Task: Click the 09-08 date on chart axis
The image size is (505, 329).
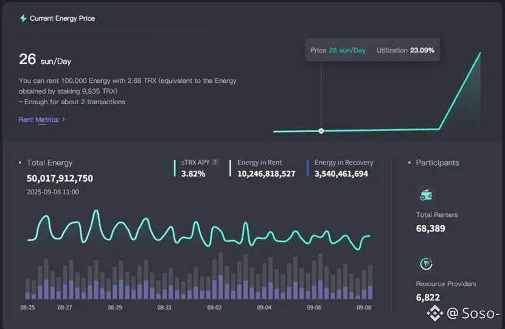Action: click(363, 308)
